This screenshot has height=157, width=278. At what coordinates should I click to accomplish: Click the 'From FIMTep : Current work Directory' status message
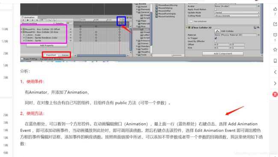[x=44, y=59]
